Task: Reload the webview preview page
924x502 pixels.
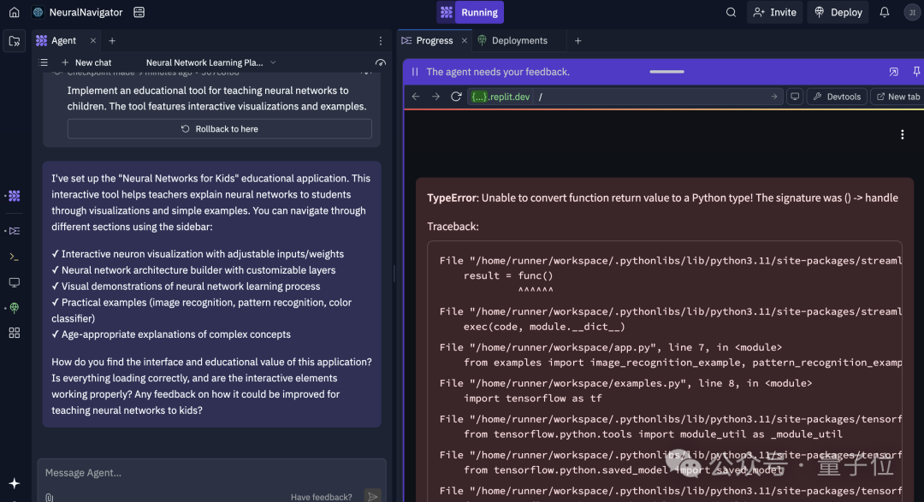Action: point(455,97)
